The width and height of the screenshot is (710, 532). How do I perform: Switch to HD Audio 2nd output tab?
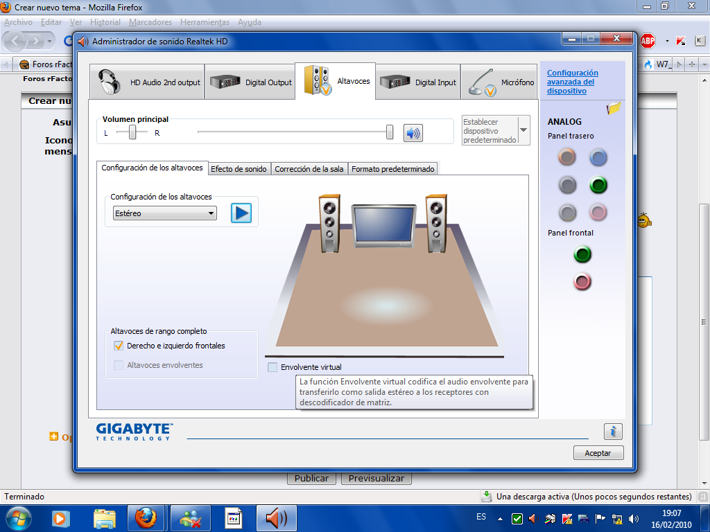[148, 82]
